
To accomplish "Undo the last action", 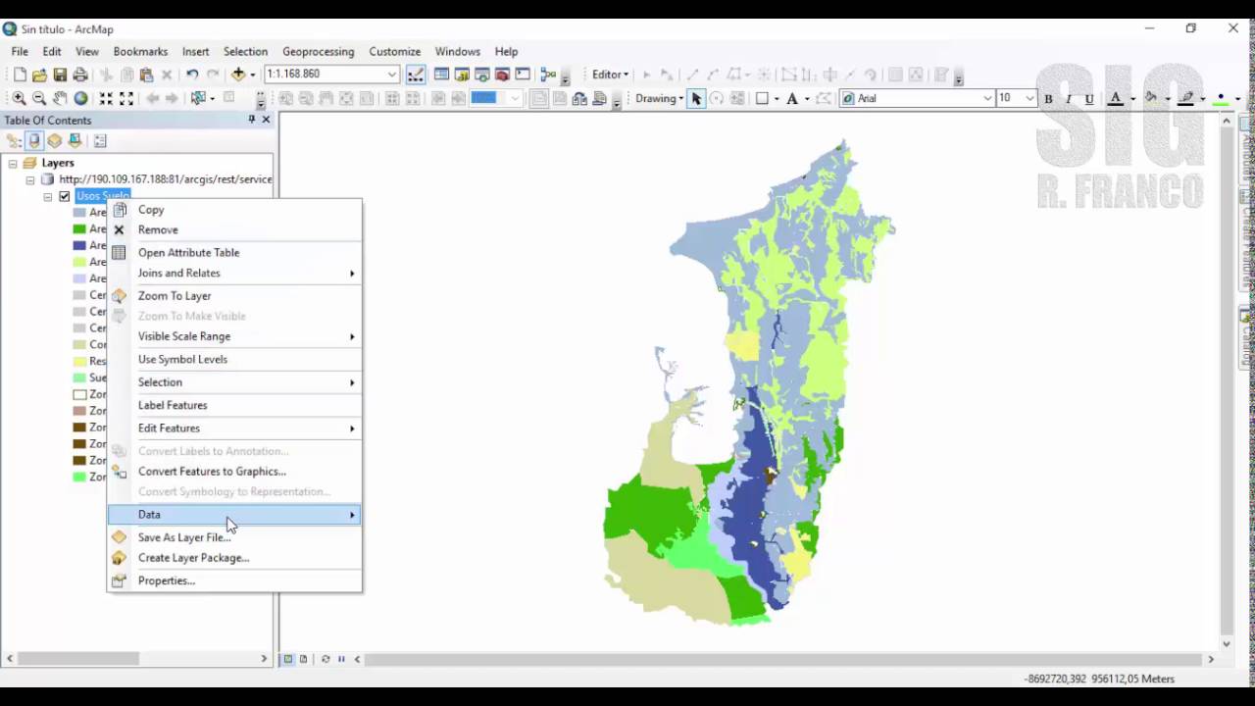I will 192,75.
